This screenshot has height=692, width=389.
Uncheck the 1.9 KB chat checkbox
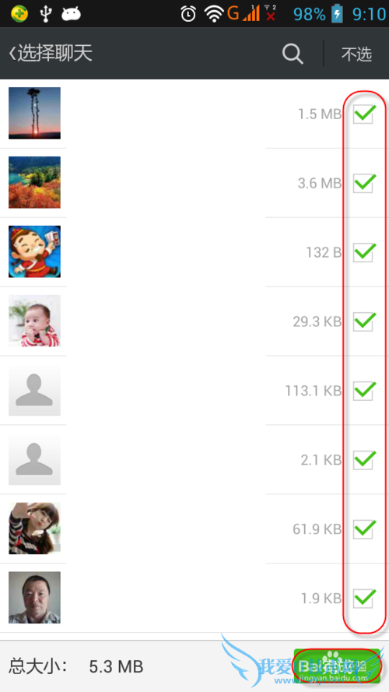click(x=364, y=598)
